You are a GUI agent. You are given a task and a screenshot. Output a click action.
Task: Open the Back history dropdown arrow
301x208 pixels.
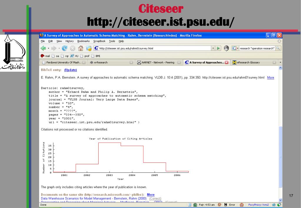[48, 48]
